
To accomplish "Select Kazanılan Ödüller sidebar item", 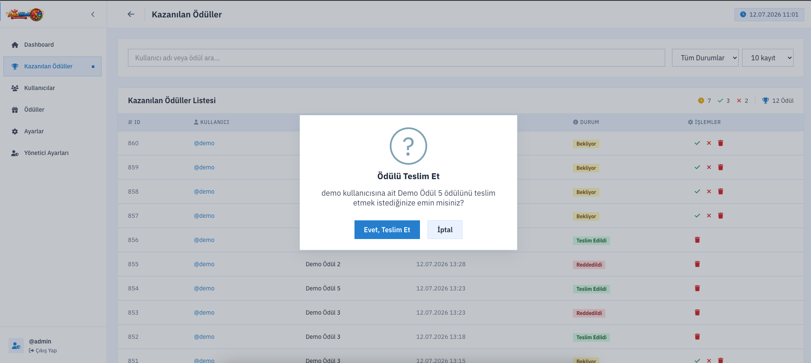I will pyautogui.click(x=52, y=66).
